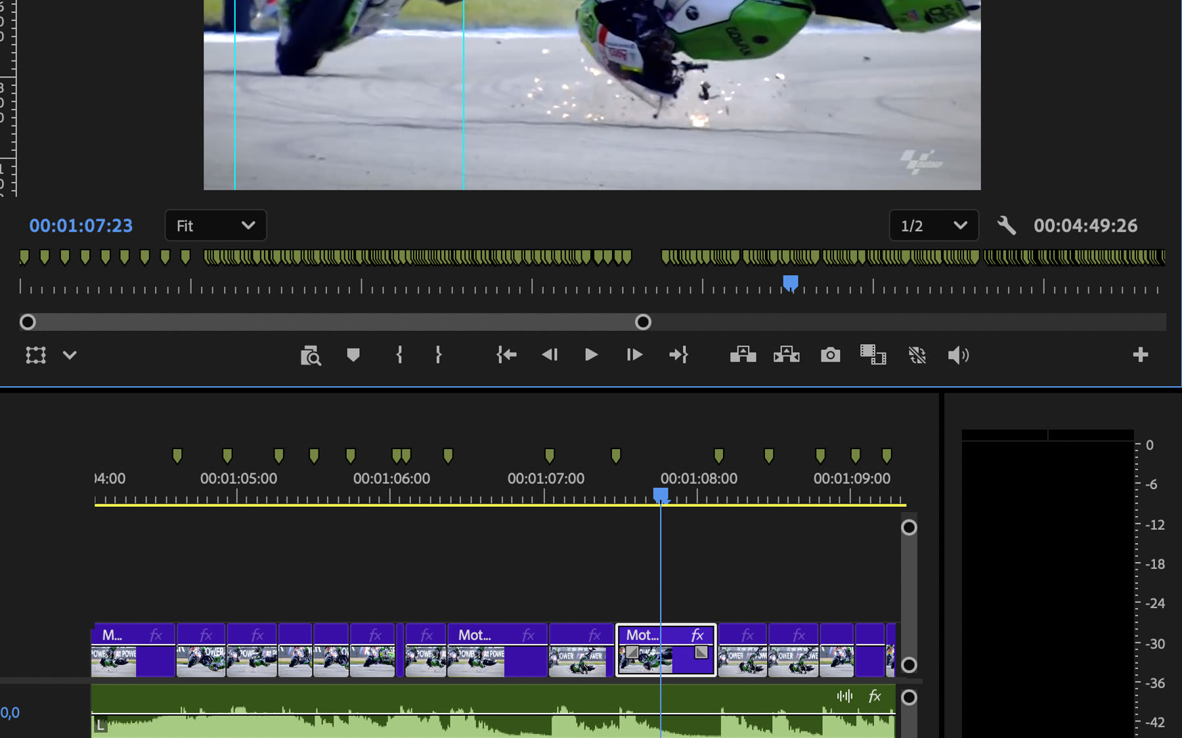Click audio track vertical zoom handle
The width and height of the screenshot is (1182, 738).
pyautogui.click(x=909, y=697)
